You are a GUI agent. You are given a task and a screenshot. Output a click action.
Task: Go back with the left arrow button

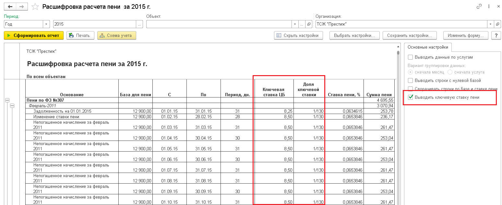coord(10,6)
